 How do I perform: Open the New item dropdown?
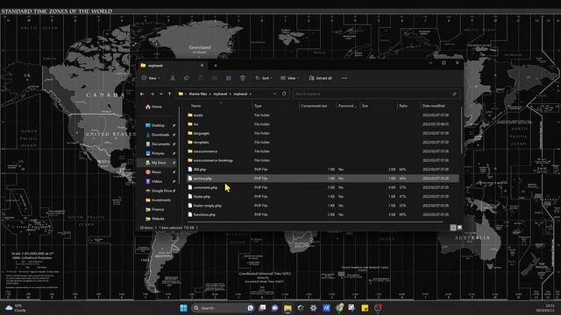pos(151,78)
